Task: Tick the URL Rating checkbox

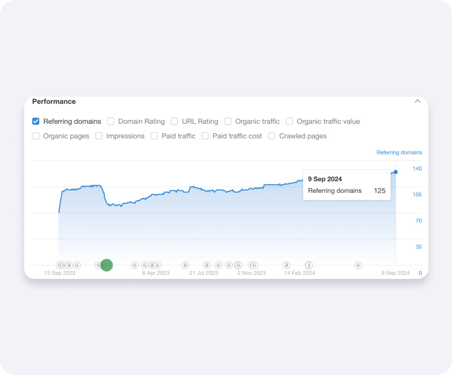Action: (174, 121)
